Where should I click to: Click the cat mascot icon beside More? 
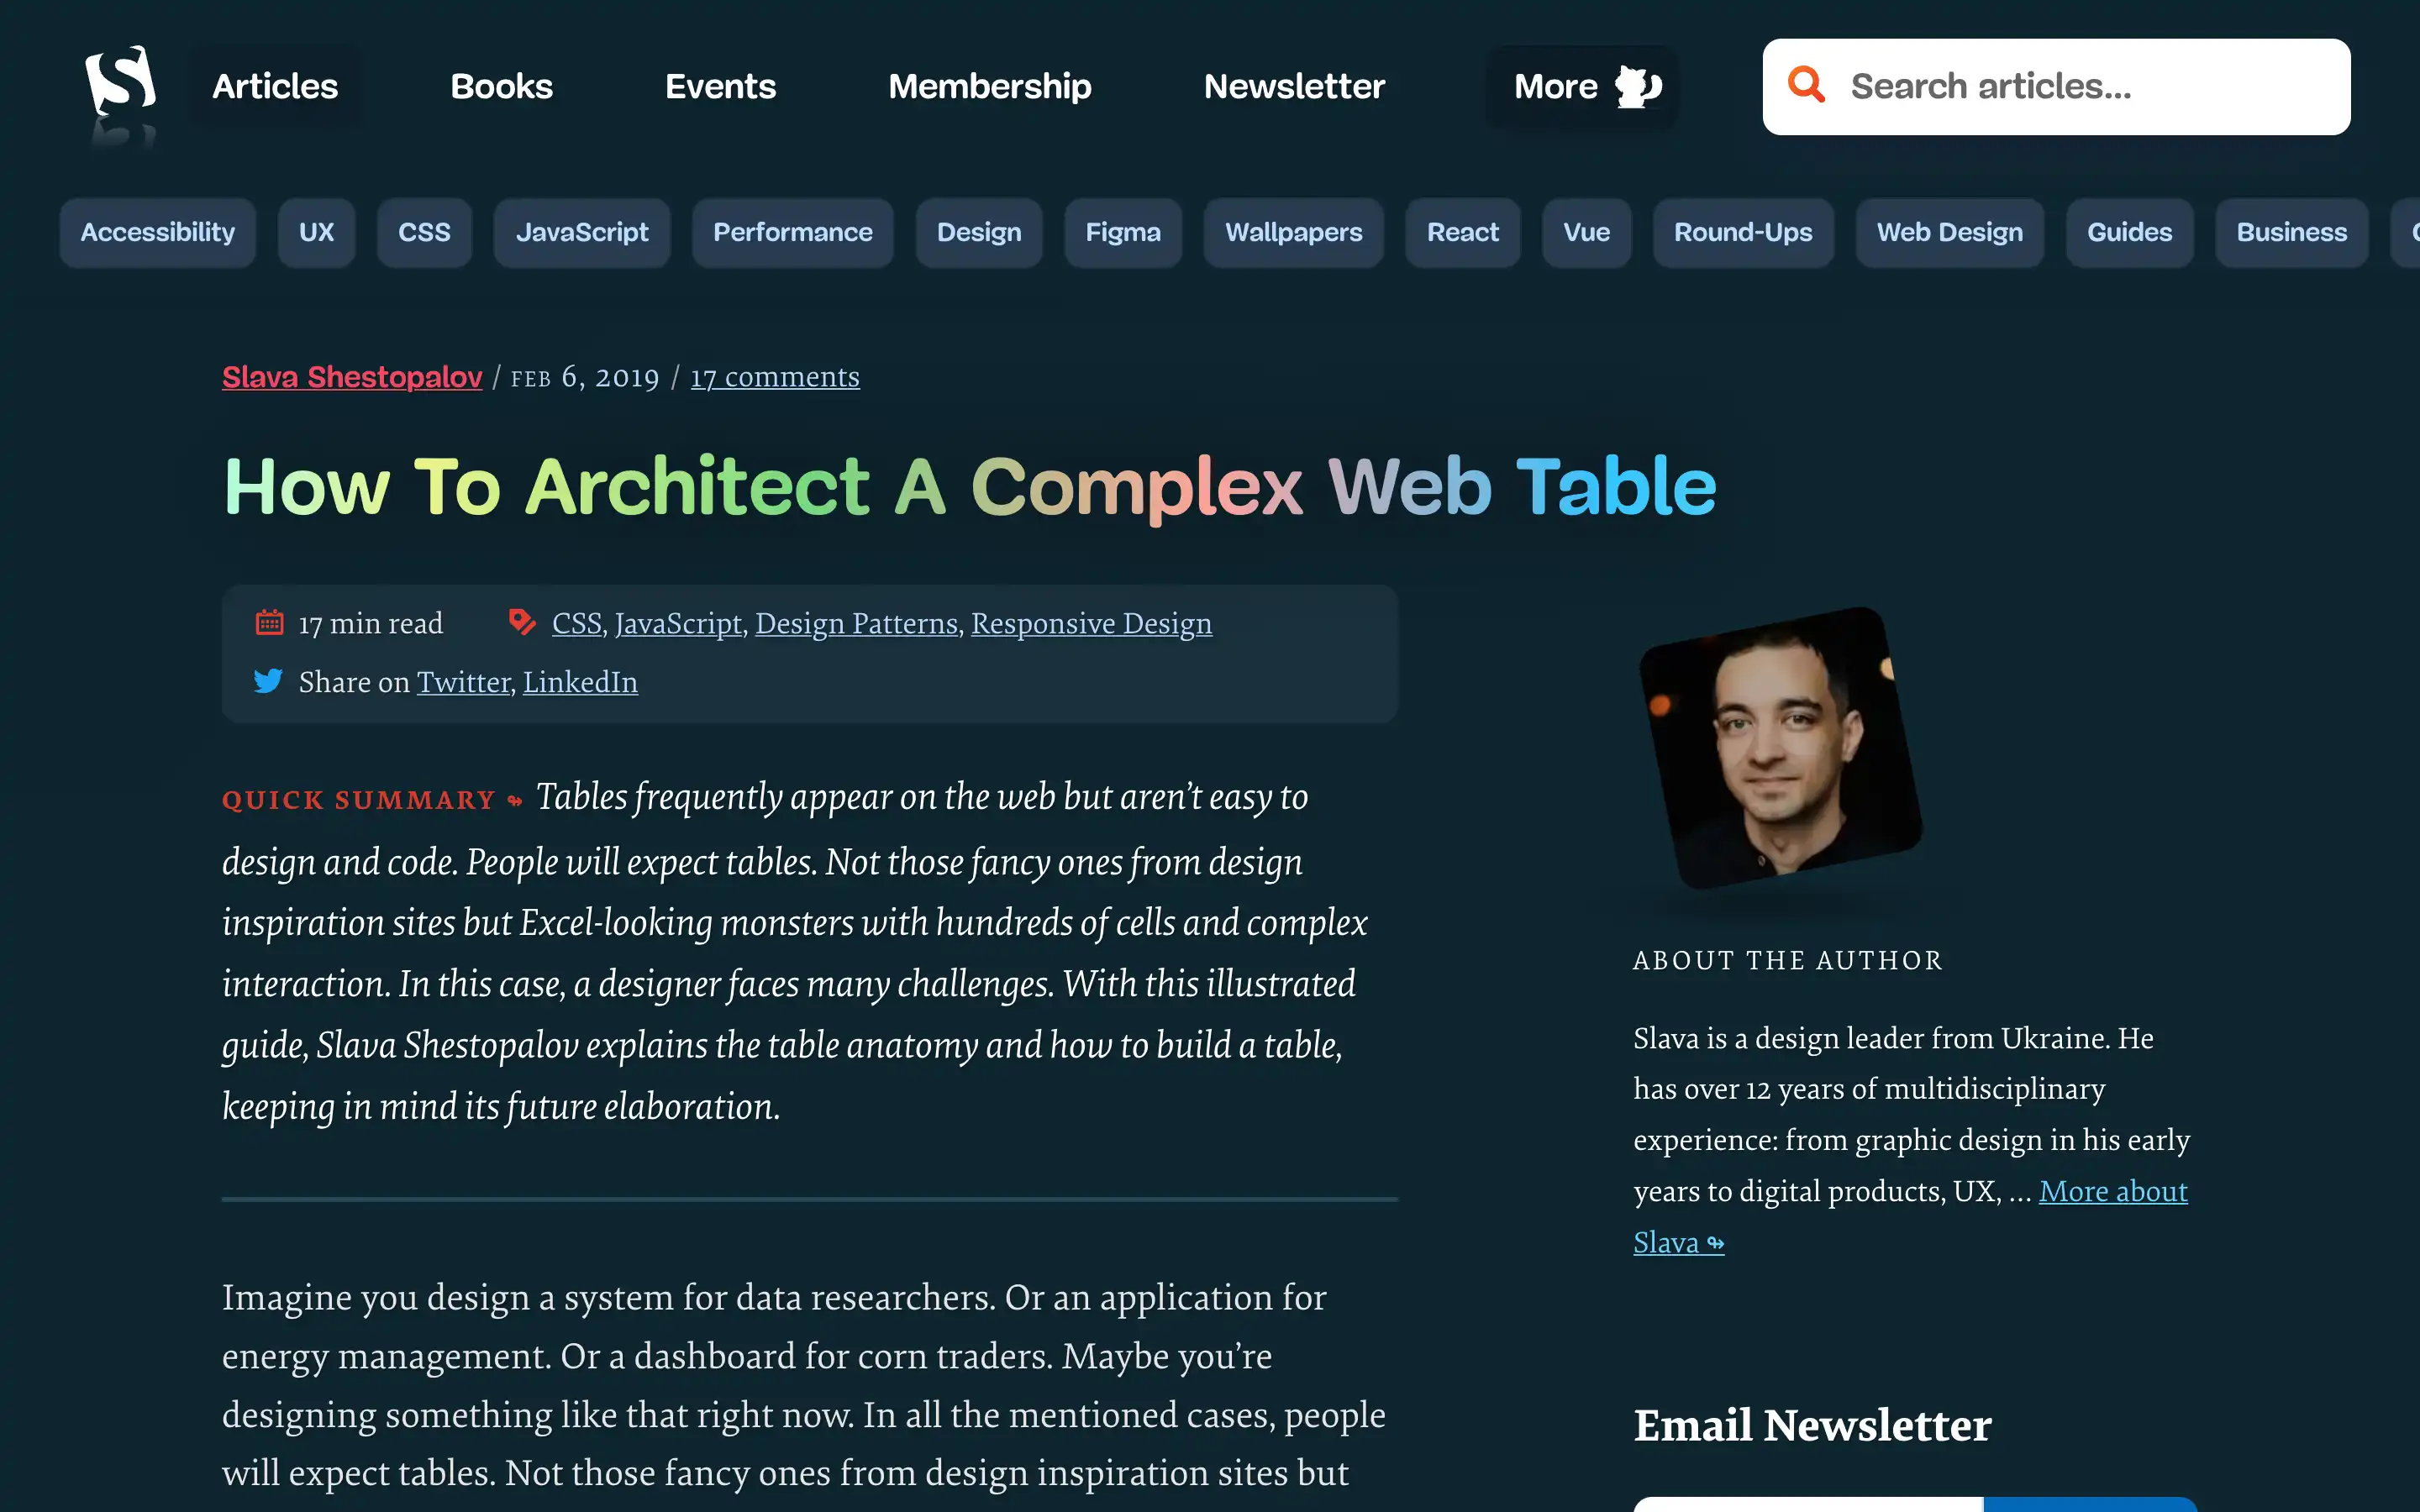(x=1638, y=87)
